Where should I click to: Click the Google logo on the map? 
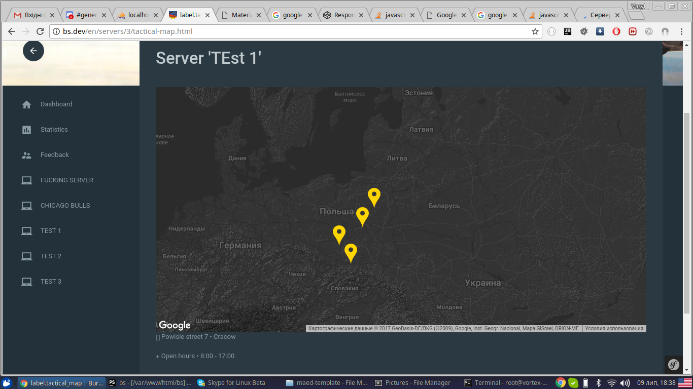[175, 325]
